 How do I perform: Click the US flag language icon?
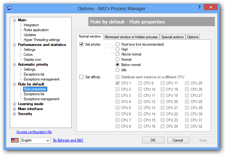point(15,140)
